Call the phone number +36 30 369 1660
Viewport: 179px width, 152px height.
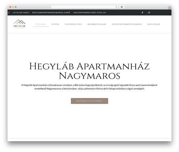[20, 13]
